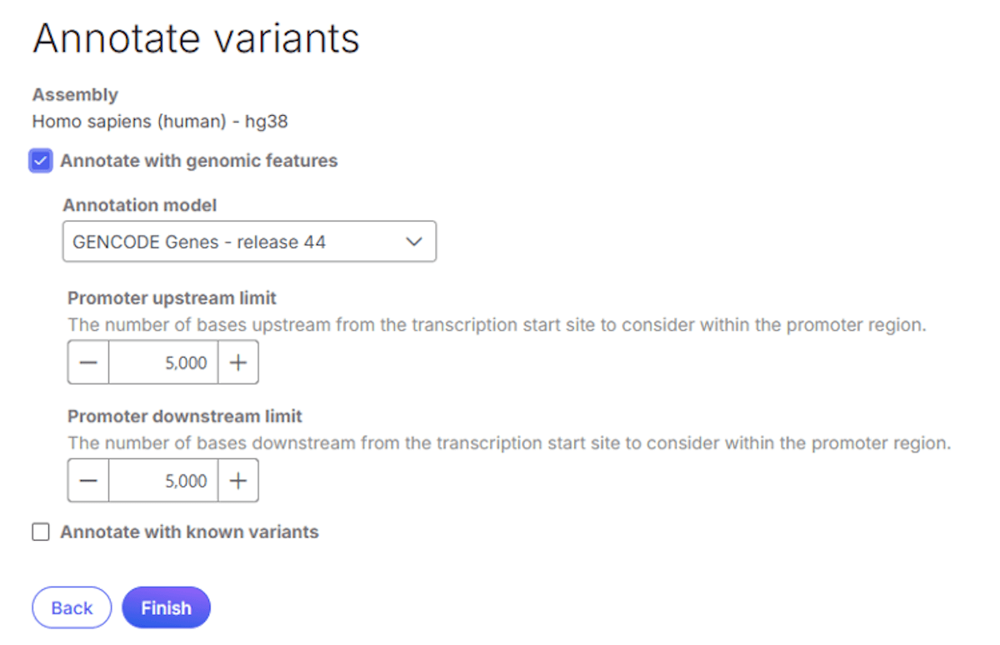Image resolution: width=1000 pixels, height=645 pixels.
Task: Click the 'Annotate with known variants' label text
Action: coord(189,532)
